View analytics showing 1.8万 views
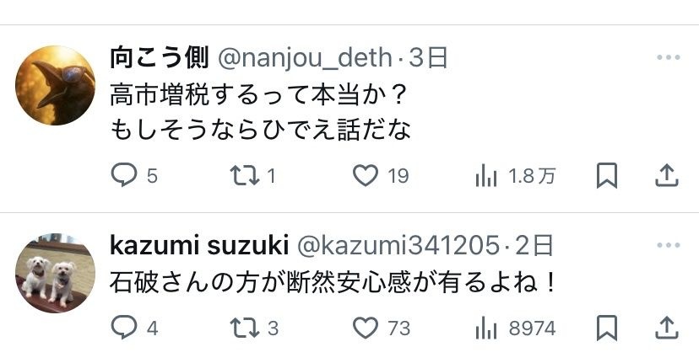The width and height of the screenshot is (699, 363). (x=486, y=175)
